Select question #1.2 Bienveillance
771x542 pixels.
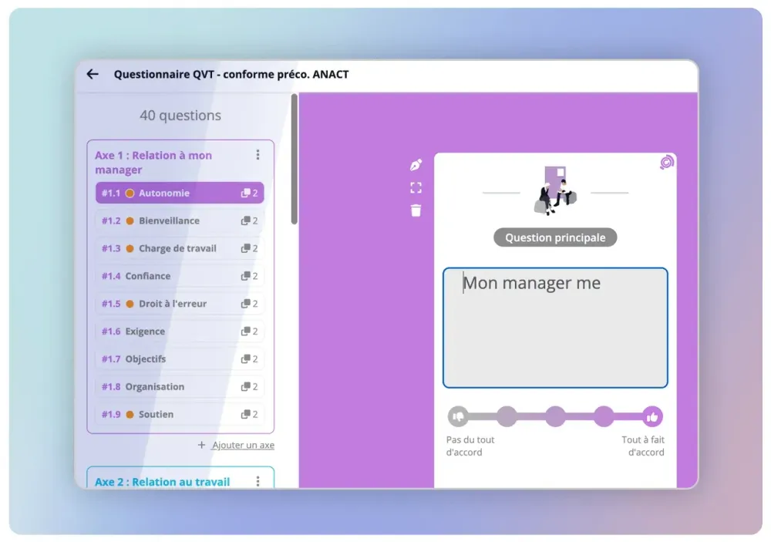pos(180,221)
